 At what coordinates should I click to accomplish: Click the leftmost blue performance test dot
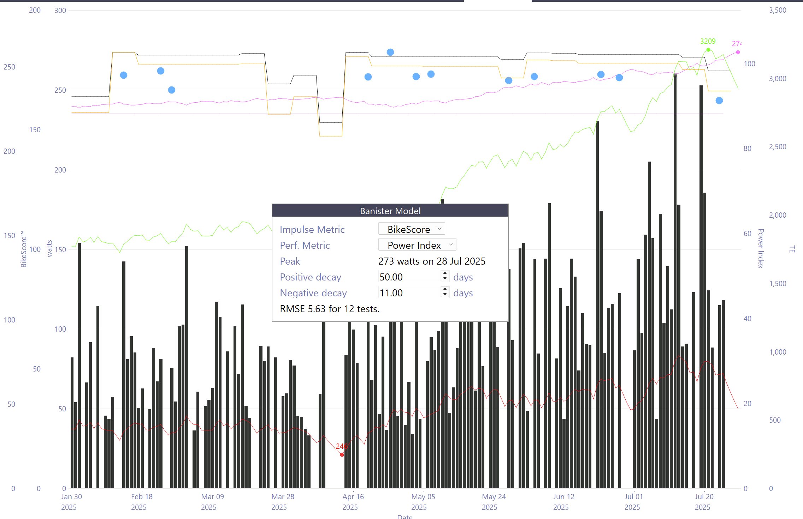point(124,75)
